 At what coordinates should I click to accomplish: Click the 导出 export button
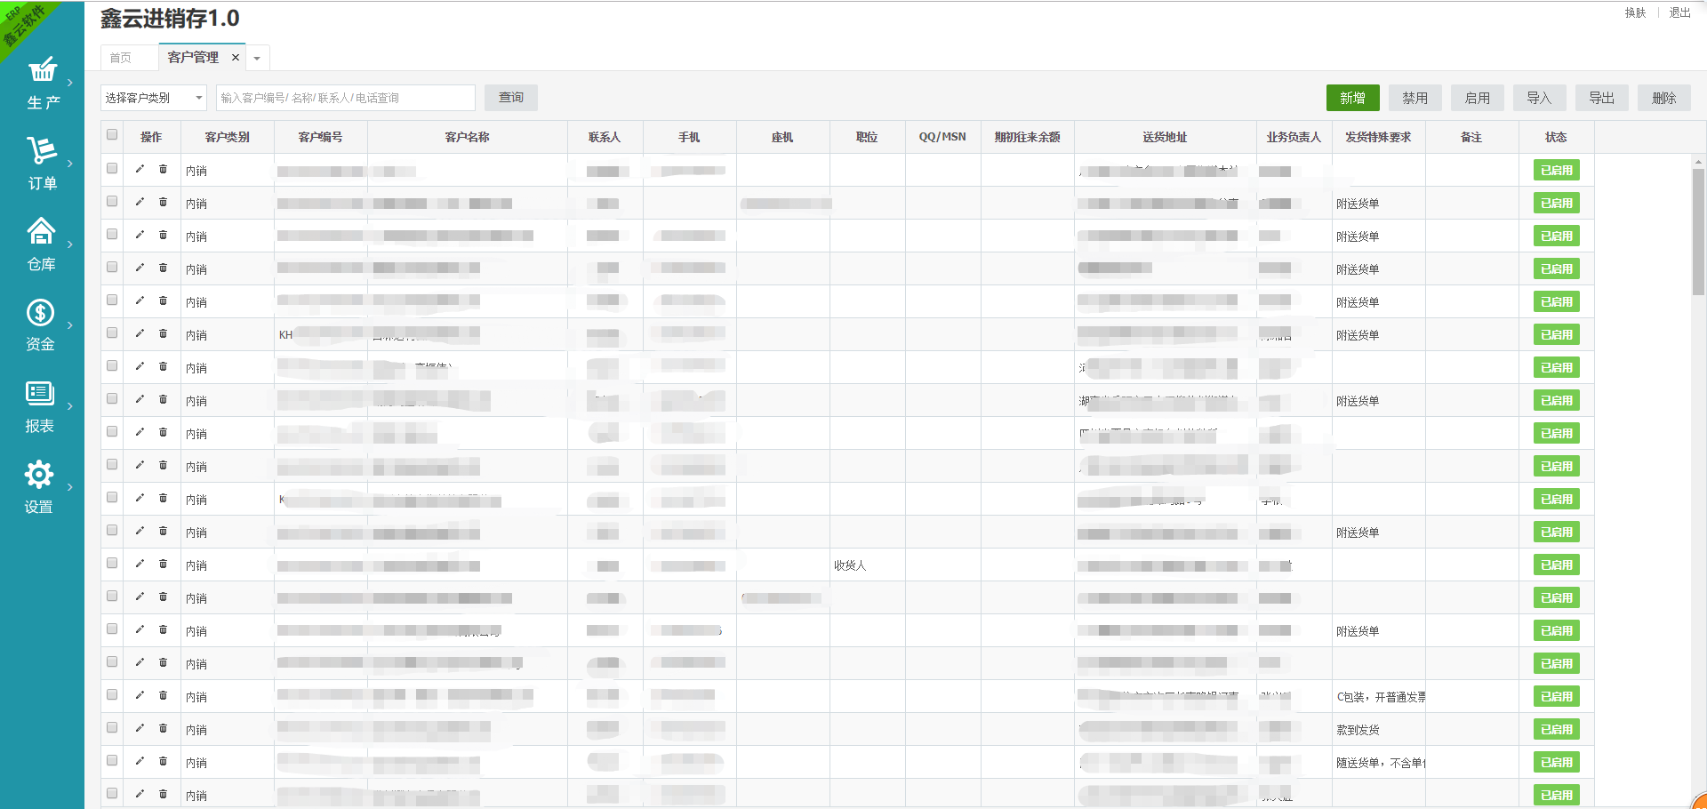(1601, 98)
